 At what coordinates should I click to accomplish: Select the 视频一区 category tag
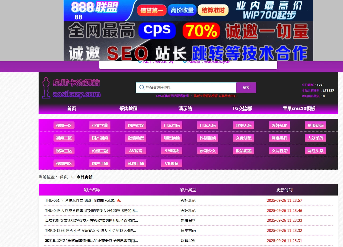[64, 125]
